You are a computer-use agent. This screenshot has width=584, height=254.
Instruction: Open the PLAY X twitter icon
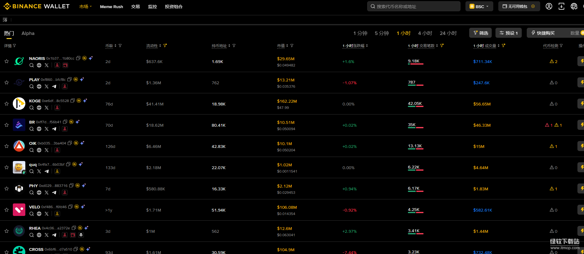47,86
